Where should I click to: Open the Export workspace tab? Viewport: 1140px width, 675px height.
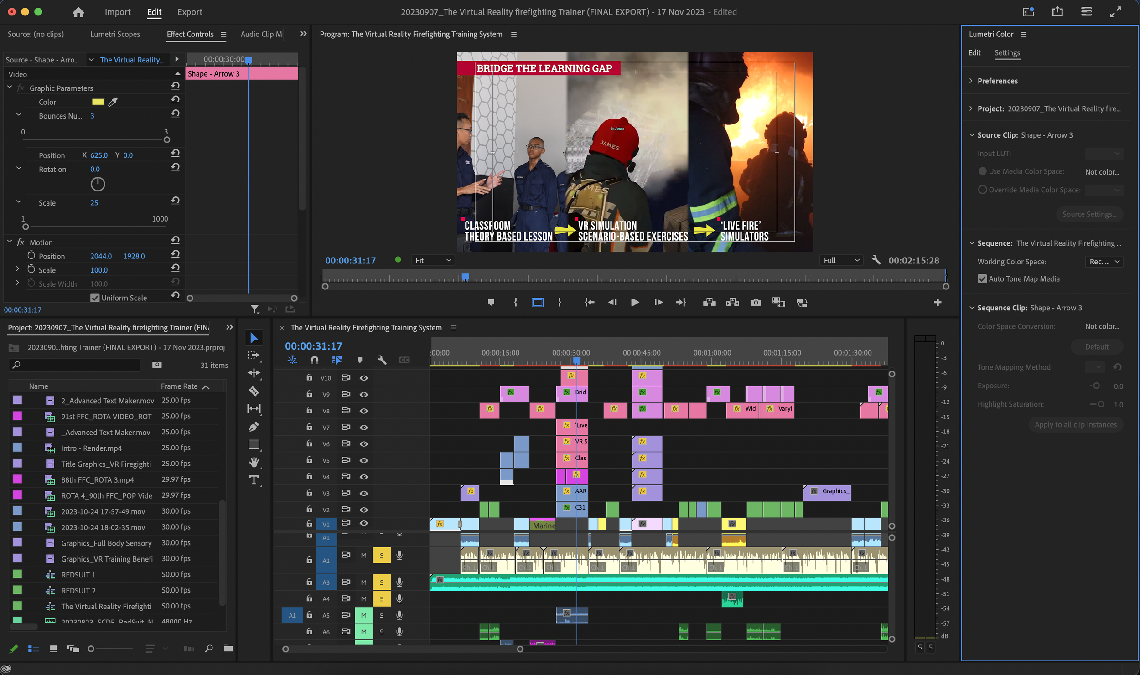pyautogui.click(x=189, y=12)
